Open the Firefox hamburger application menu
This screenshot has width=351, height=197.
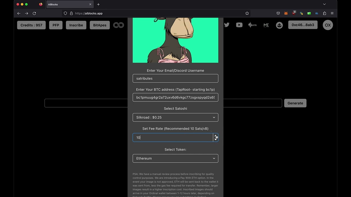pyautogui.click(x=332, y=13)
